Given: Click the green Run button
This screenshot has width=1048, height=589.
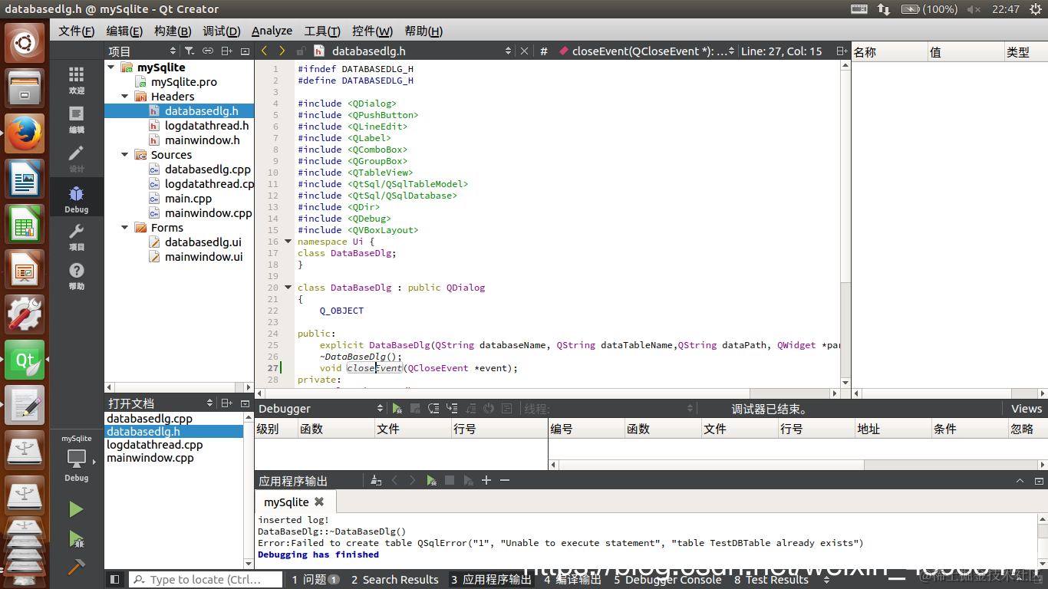Looking at the screenshot, I should pyautogui.click(x=76, y=509).
